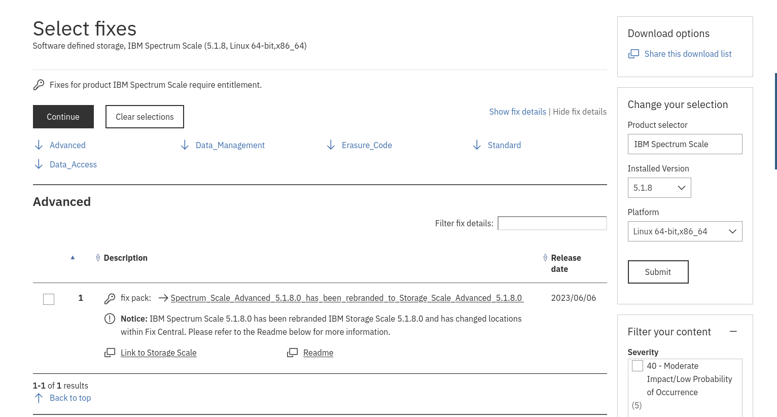The width and height of the screenshot is (777, 417).
Task: Sort by the Release date column header
Action: coord(566,263)
